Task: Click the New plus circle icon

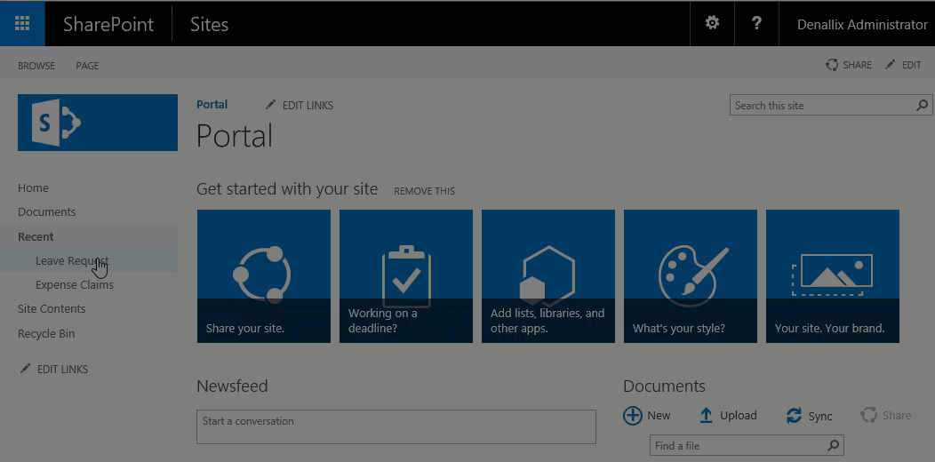Action: (x=633, y=416)
